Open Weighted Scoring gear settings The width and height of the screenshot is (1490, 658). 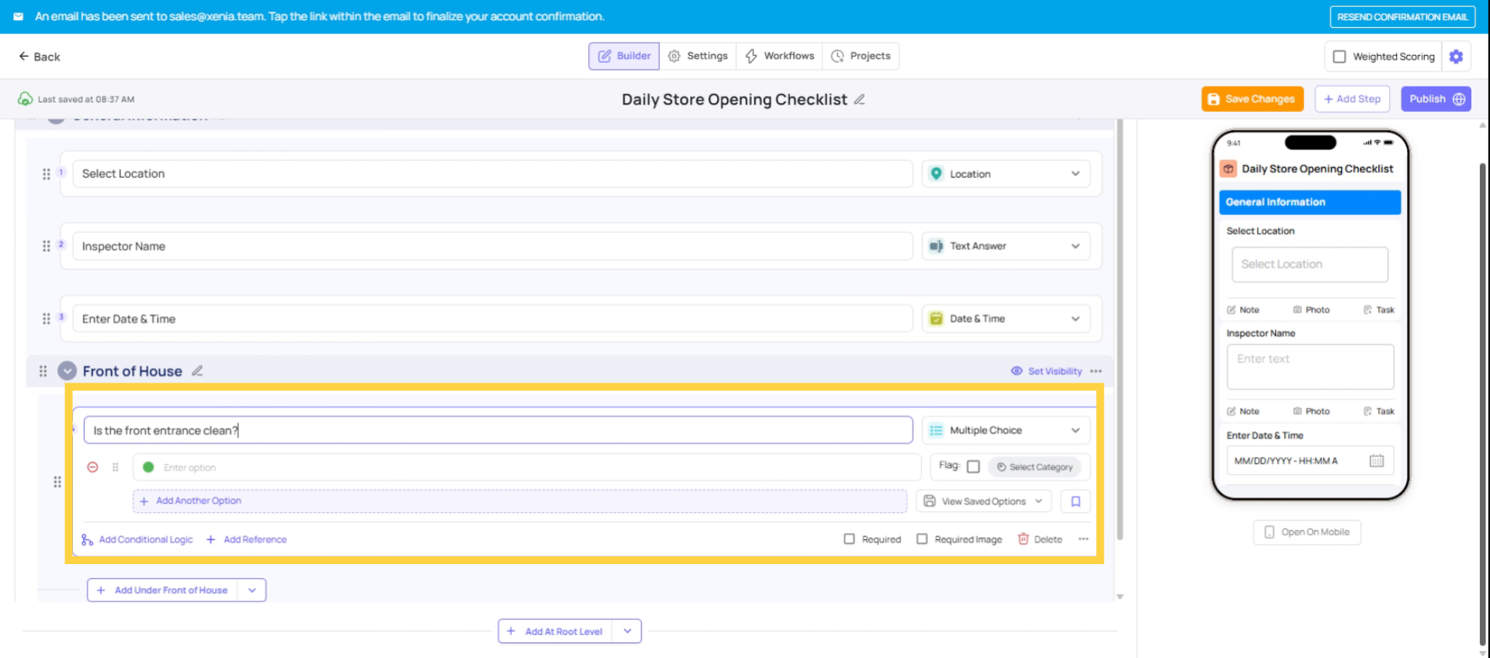tap(1456, 57)
